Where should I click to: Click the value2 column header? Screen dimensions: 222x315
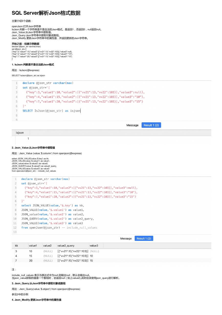[x=47, y=246]
